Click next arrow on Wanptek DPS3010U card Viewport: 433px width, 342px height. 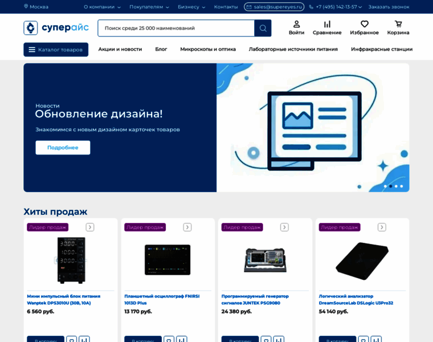tap(90, 227)
